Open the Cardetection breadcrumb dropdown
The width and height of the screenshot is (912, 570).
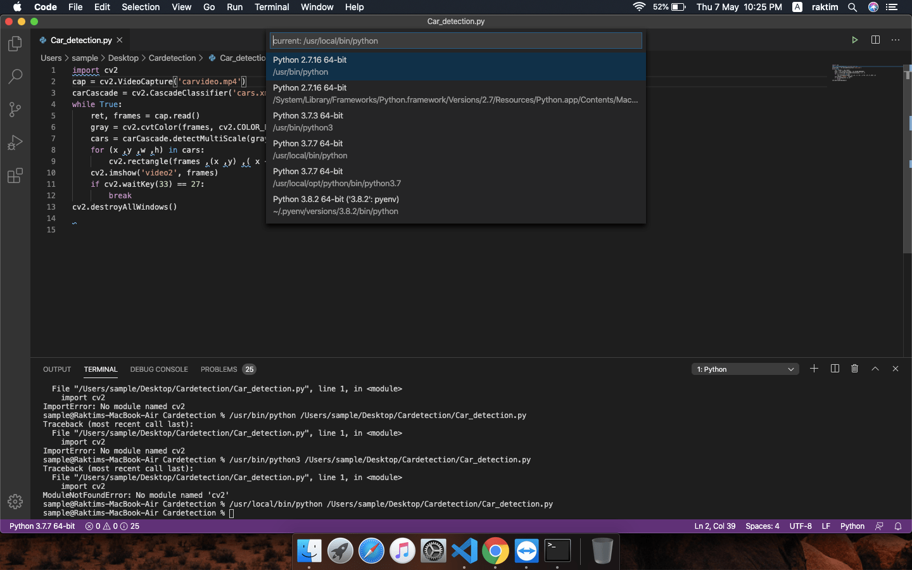pyautogui.click(x=172, y=58)
